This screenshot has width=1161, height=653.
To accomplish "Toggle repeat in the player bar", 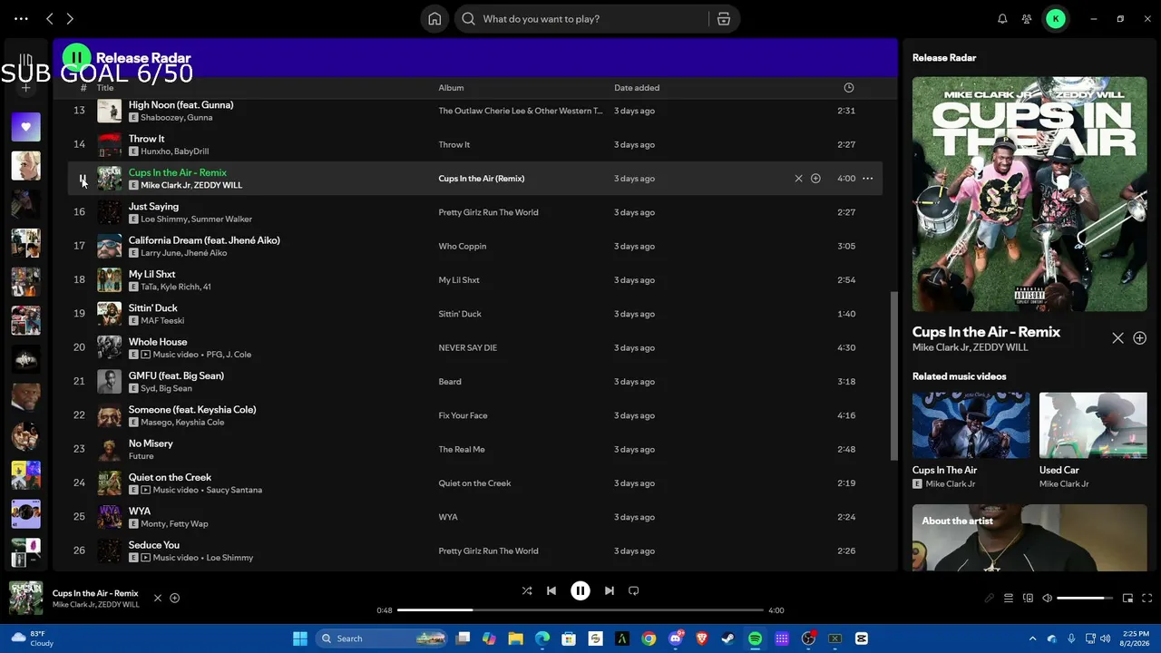I will [634, 590].
